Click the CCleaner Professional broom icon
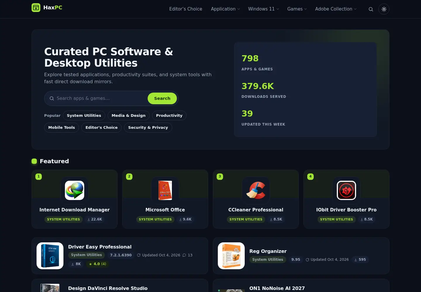This screenshot has height=292, width=421. click(x=256, y=190)
